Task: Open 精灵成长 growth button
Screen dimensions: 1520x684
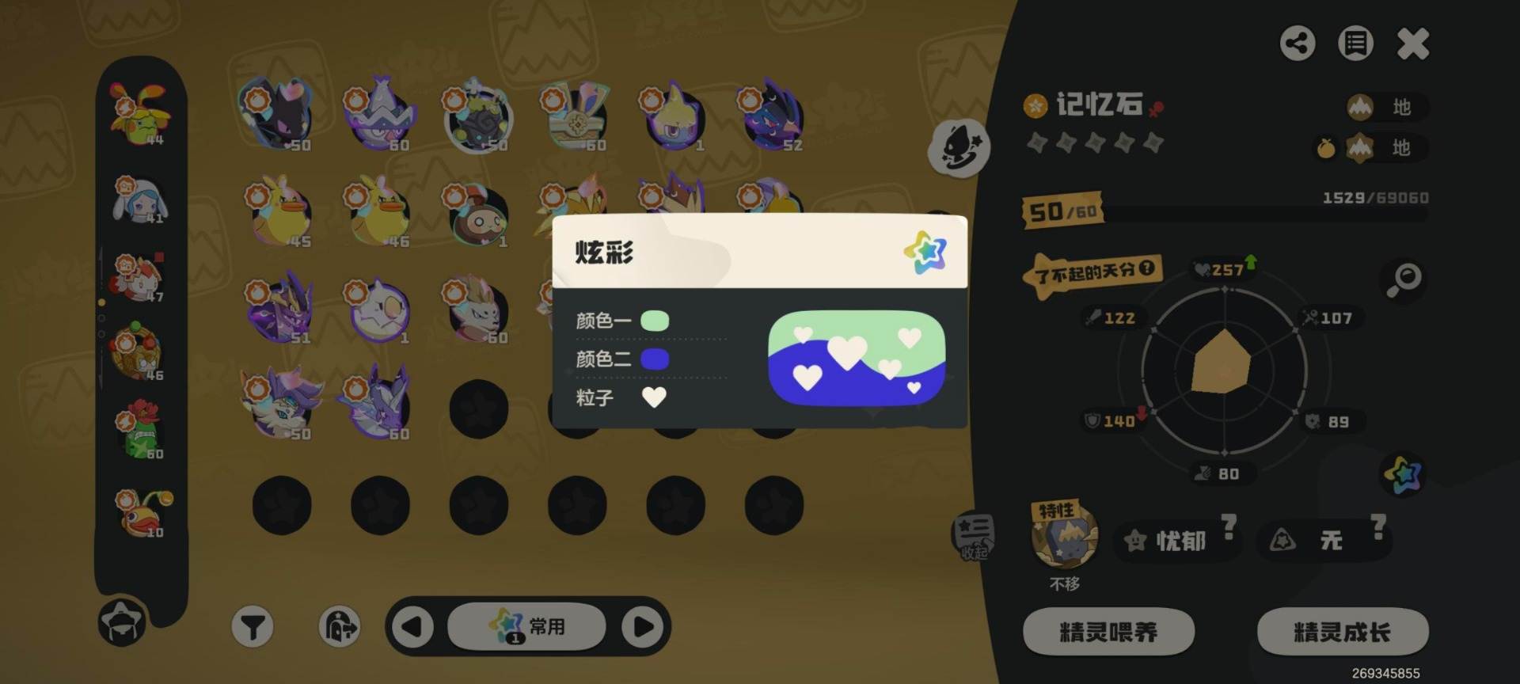Action: click(1343, 632)
